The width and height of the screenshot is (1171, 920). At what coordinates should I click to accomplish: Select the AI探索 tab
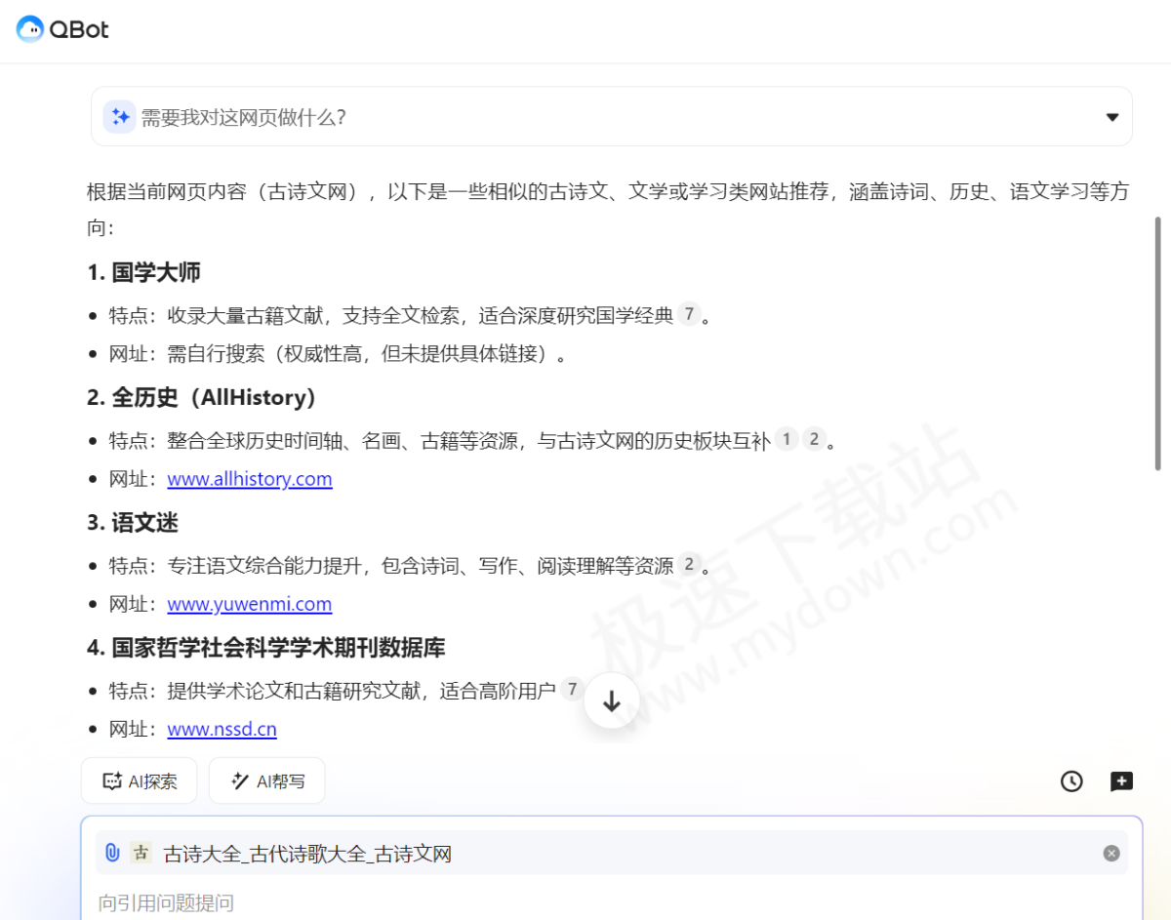139,780
